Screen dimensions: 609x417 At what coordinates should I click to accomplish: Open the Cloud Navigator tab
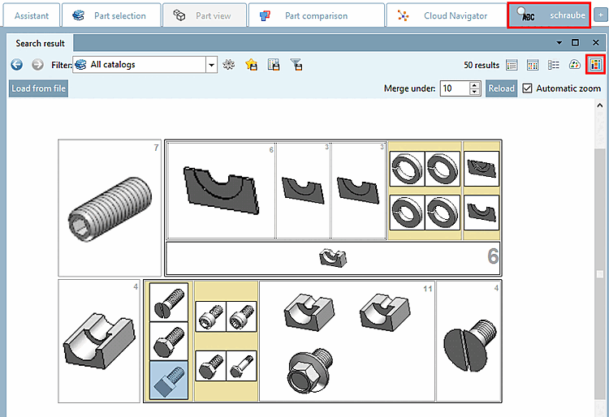coord(447,15)
